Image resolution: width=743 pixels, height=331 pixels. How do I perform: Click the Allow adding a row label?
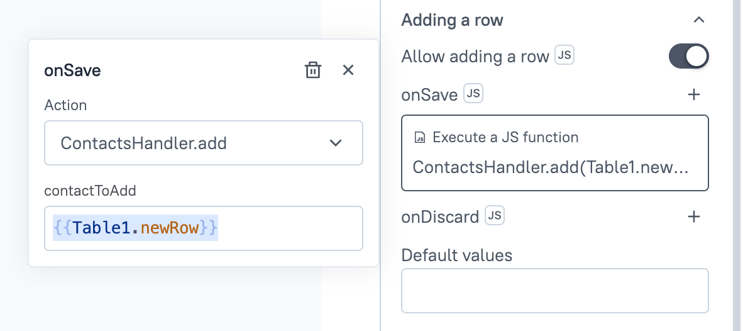[475, 57]
